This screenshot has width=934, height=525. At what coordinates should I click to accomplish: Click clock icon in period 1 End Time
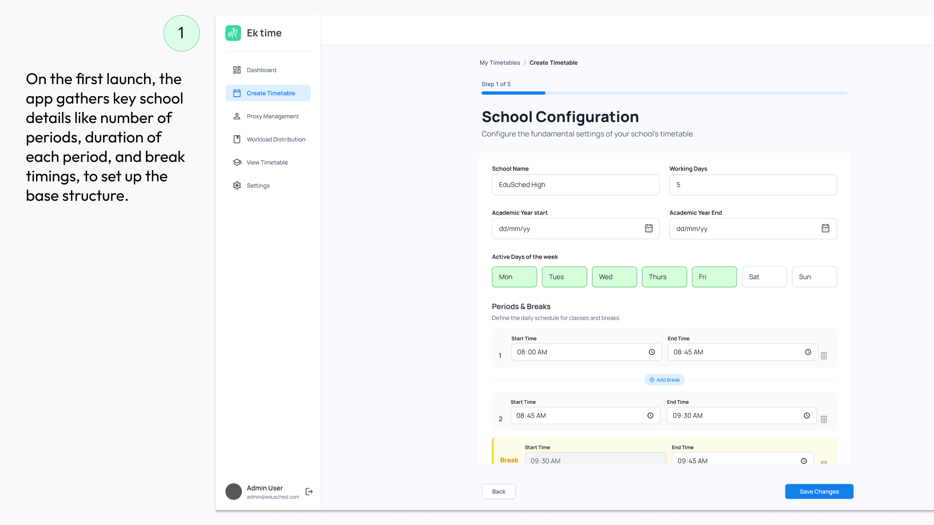point(808,352)
